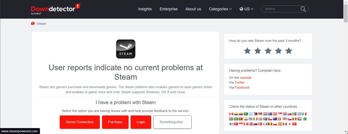Select the Saudi Arabia flag
Viewport: 348px width, 134px height.
[x=246, y=114]
